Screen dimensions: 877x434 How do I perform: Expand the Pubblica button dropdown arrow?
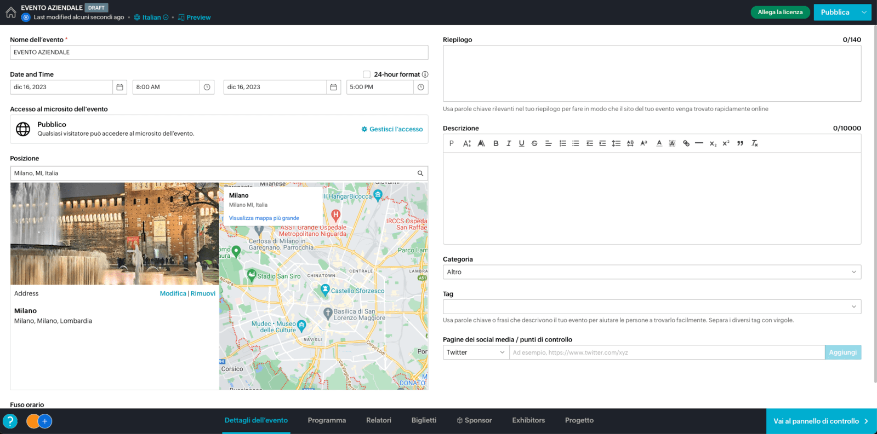pyautogui.click(x=864, y=12)
